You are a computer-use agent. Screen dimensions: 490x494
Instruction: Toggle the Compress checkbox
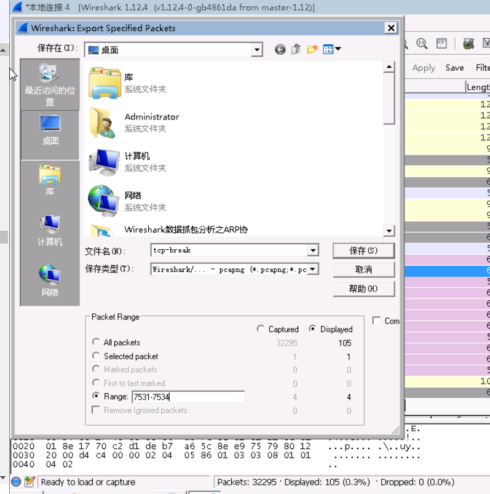[x=376, y=321]
